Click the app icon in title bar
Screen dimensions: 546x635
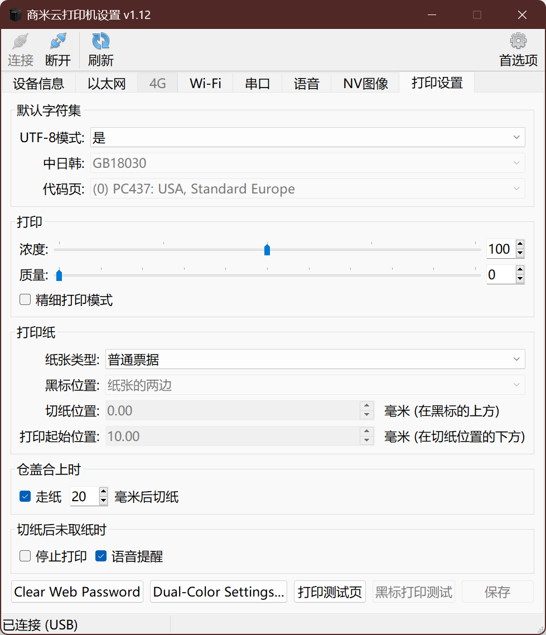tap(15, 15)
